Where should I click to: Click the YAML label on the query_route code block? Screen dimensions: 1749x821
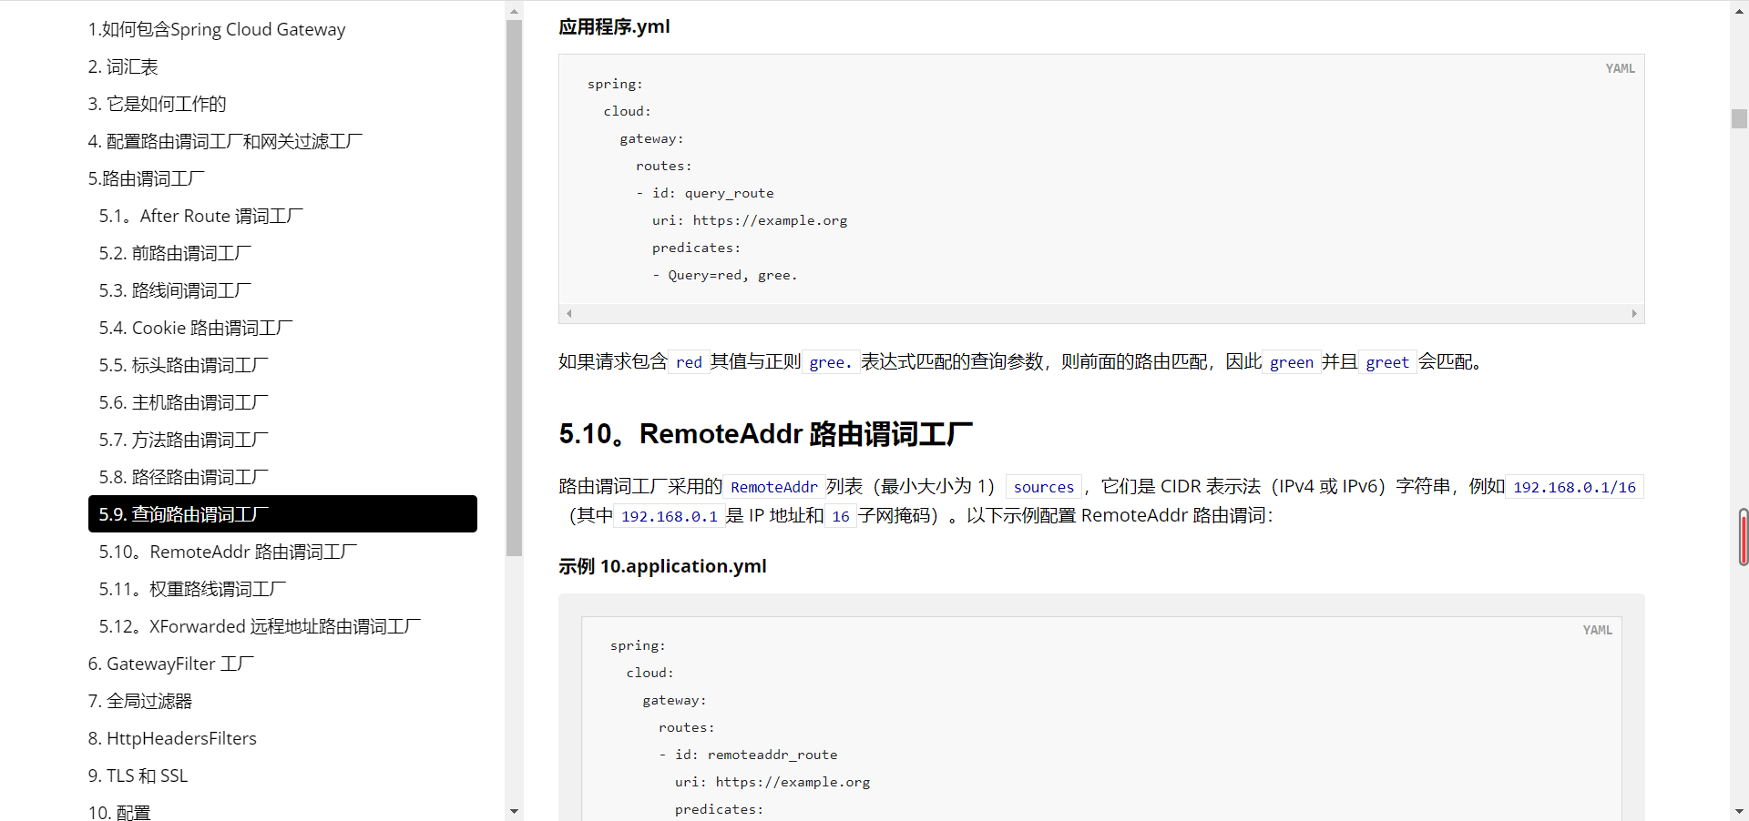(1620, 67)
